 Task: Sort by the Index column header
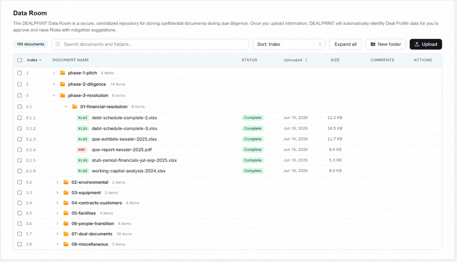32,60
